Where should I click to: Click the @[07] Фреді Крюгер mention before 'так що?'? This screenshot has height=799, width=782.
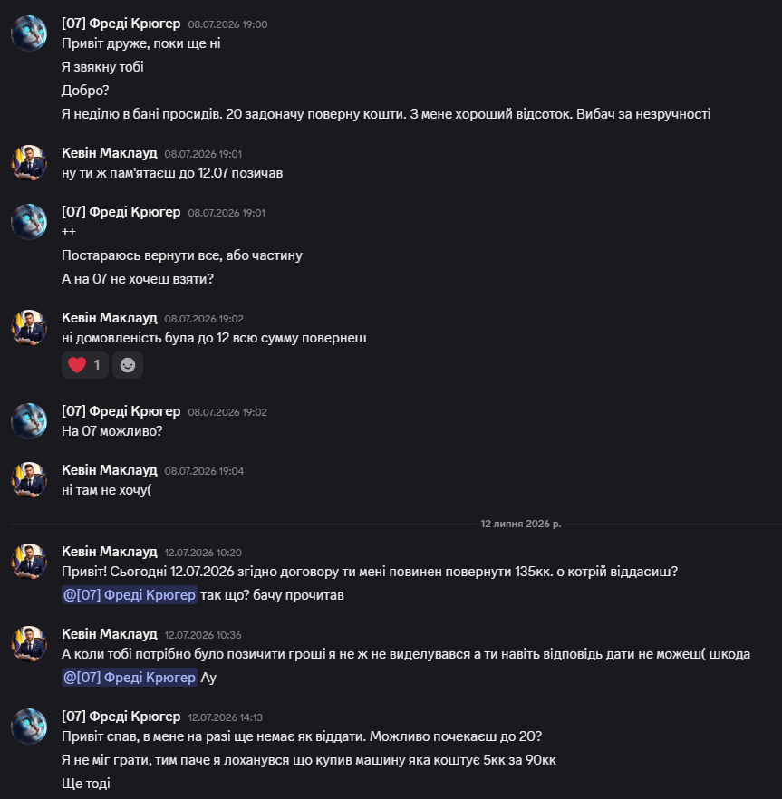[130, 594]
